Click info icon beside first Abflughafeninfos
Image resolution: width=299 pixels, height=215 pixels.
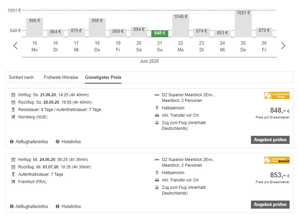coord(12,142)
